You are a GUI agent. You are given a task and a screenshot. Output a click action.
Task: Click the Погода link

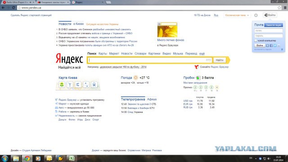point(126,78)
